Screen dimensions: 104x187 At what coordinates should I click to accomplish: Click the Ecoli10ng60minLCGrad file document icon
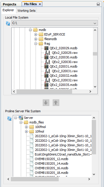coord(32,154)
